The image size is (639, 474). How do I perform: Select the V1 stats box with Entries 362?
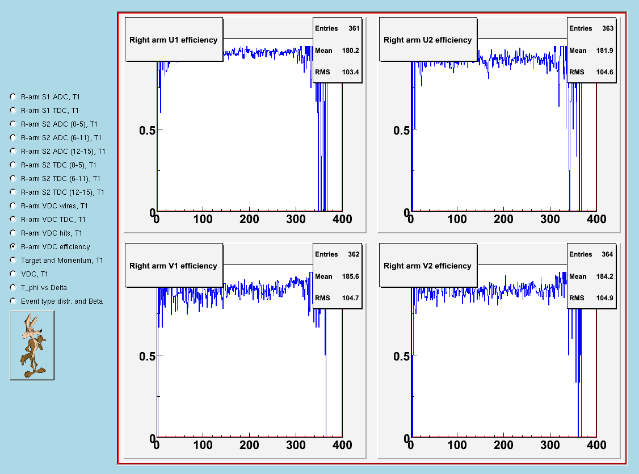[338, 276]
